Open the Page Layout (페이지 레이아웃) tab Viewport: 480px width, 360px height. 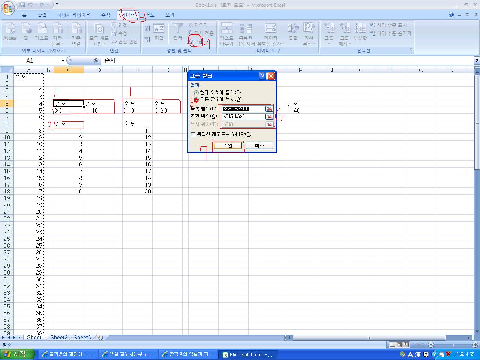[74, 15]
